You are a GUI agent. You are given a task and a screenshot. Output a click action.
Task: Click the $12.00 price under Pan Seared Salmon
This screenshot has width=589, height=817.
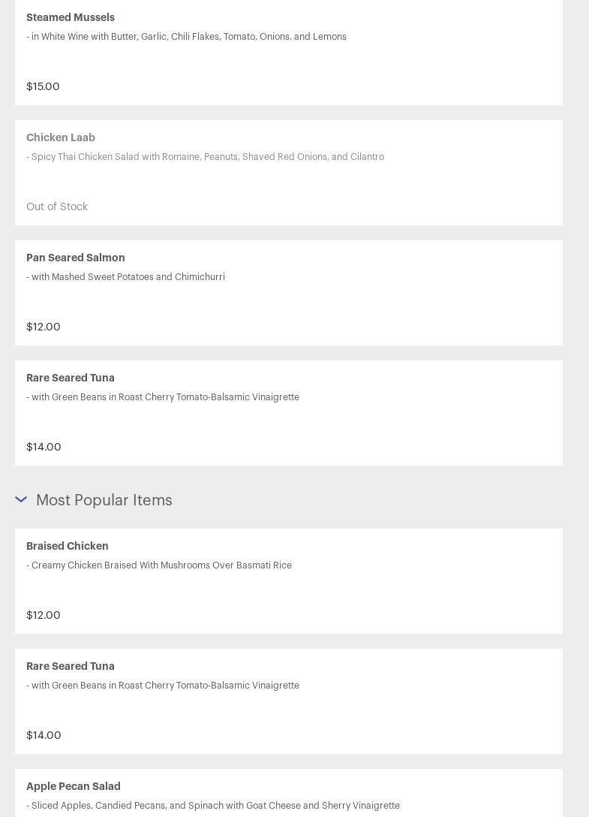[x=44, y=327]
